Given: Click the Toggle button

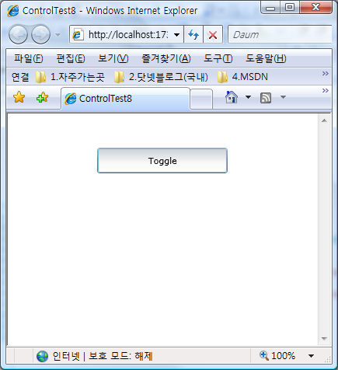Looking at the screenshot, I should click(162, 161).
